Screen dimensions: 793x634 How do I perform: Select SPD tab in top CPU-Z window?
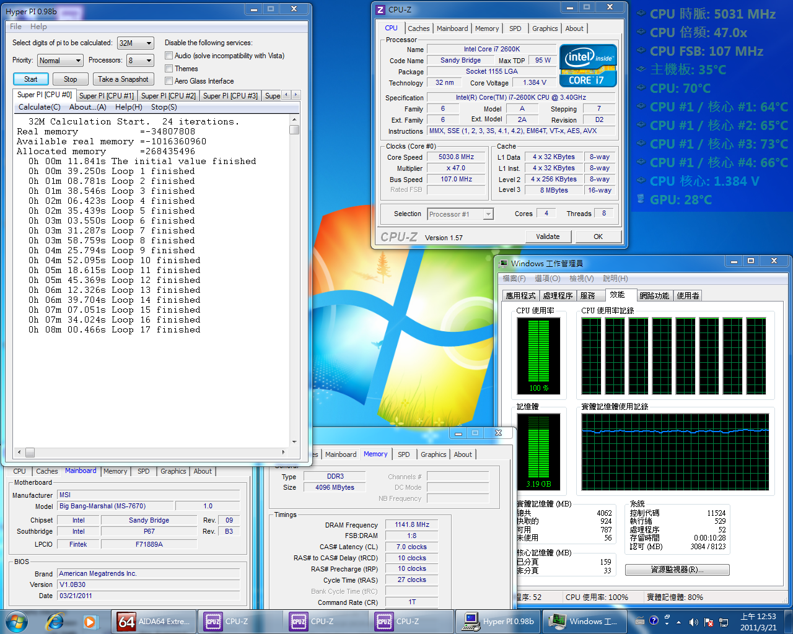pos(515,28)
